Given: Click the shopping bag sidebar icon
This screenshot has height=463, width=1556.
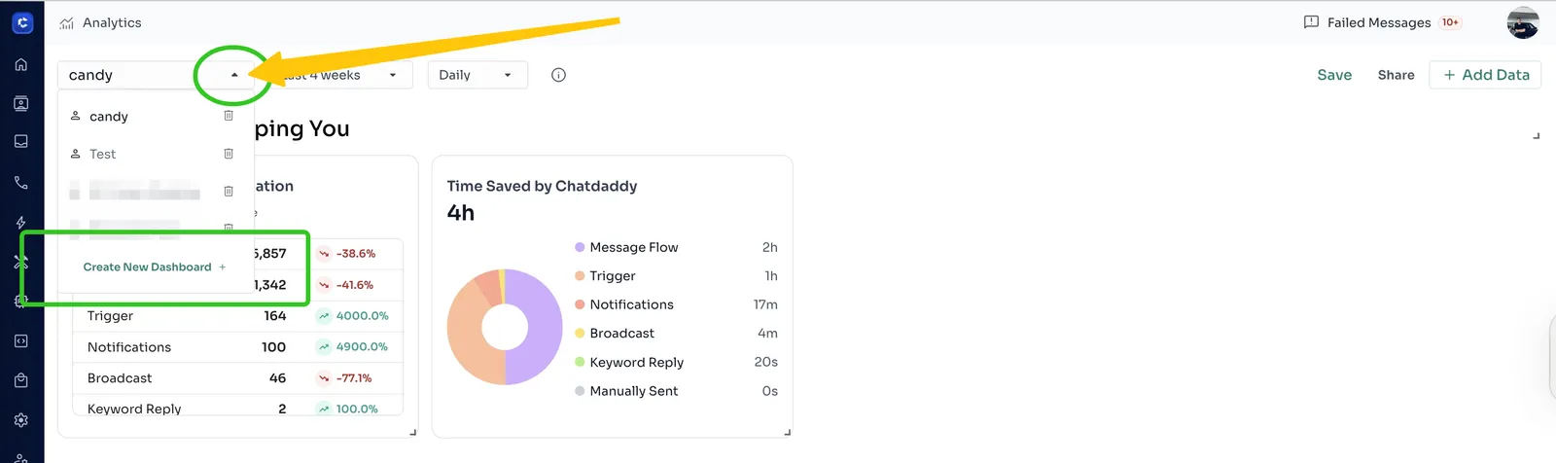Looking at the screenshot, I should [x=21, y=380].
